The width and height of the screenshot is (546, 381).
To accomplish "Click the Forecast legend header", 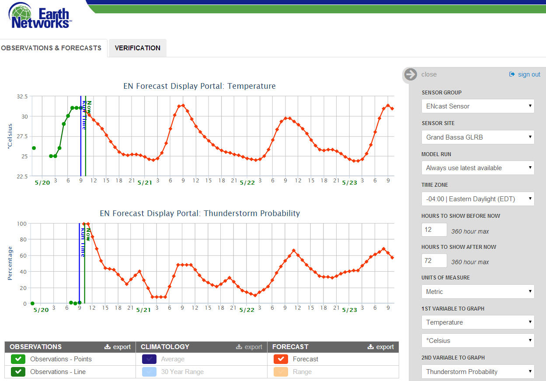I will (290, 347).
